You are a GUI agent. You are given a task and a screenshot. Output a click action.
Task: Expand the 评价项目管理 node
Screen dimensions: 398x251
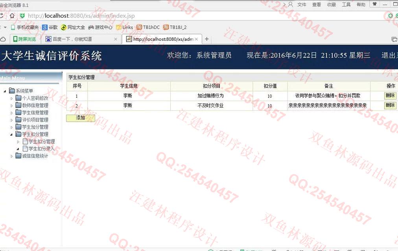[11, 120]
